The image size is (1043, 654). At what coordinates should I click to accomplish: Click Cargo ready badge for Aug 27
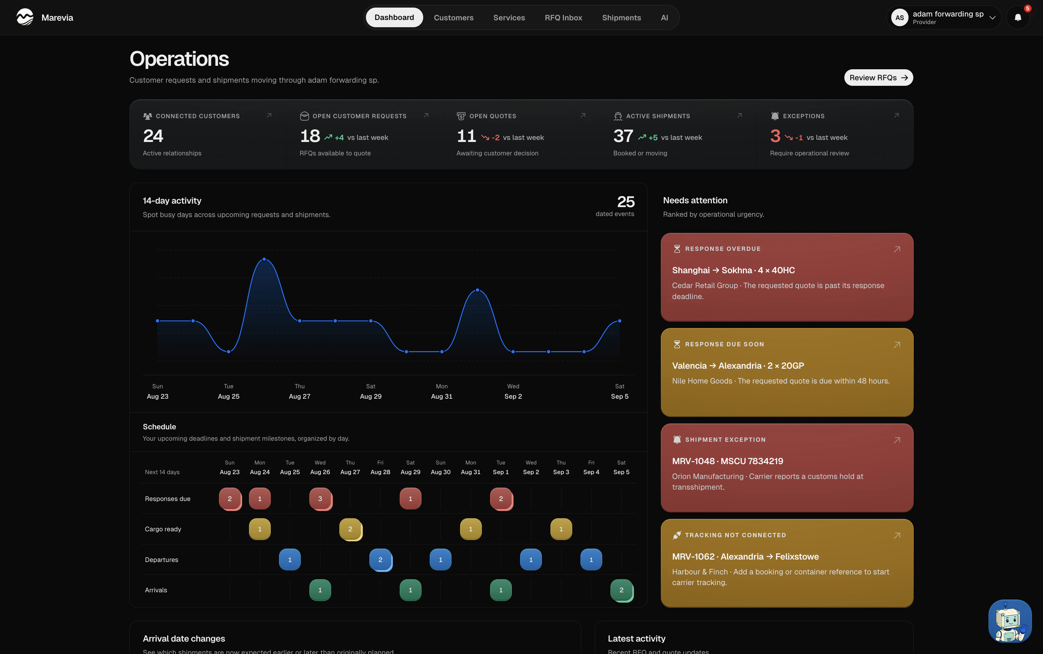pos(351,529)
